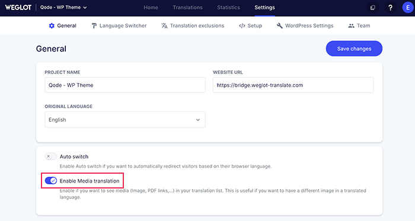Click the "WEBSITE URL" field label
Screen dimensions: 415x221
pos(228,72)
